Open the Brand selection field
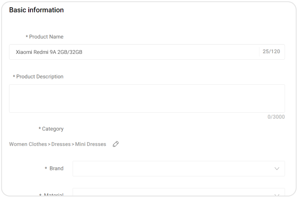 click(x=173, y=168)
